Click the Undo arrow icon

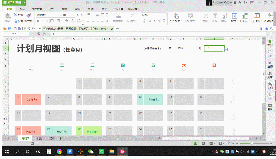coord(29,28)
